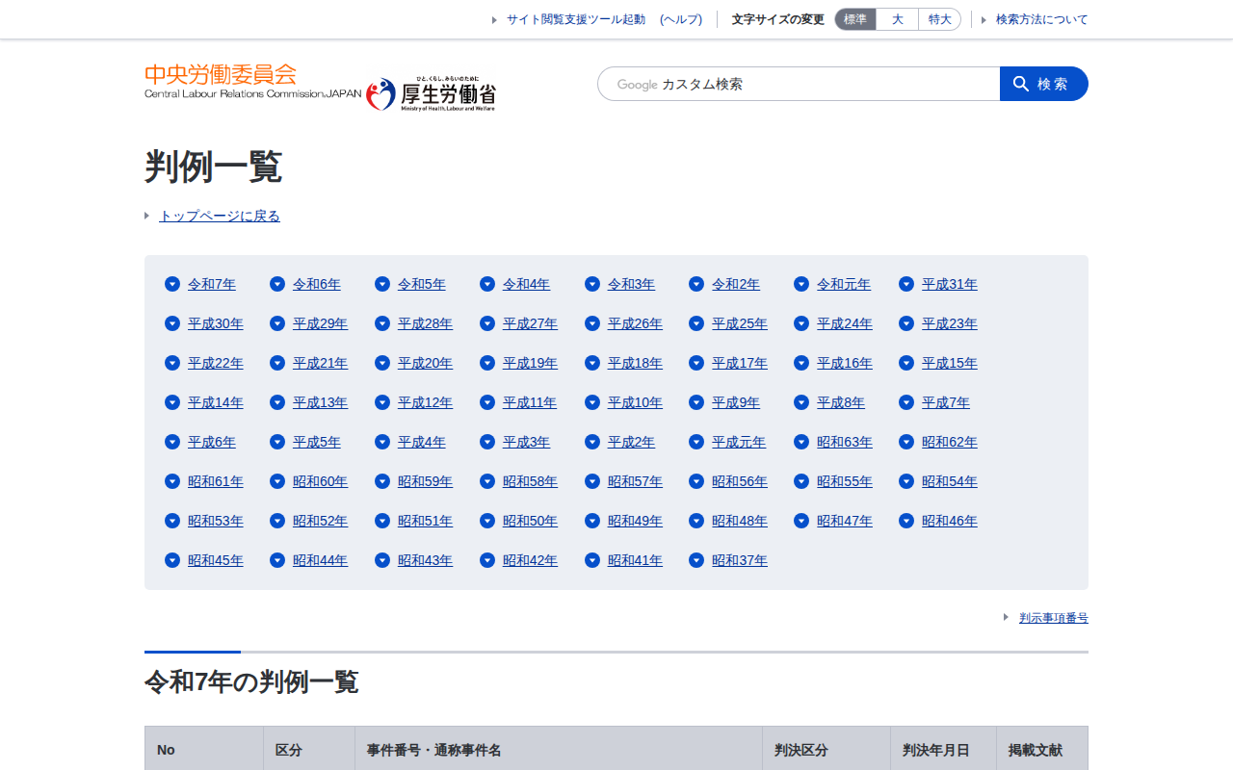This screenshot has height=770, width=1233.
Task: Switch font size to 特大
Action: (939, 19)
